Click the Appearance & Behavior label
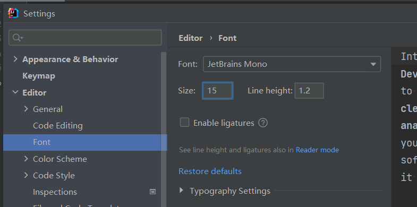The width and height of the screenshot is (417, 207). pos(70,59)
